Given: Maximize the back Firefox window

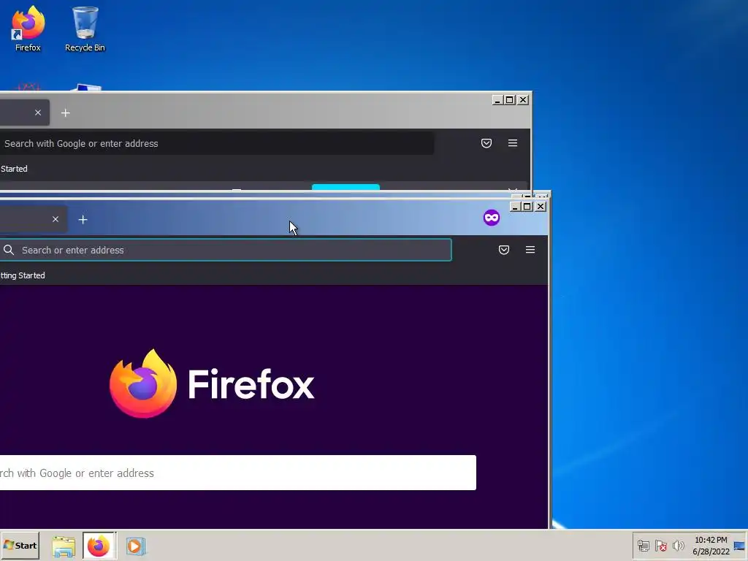Looking at the screenshot, I should pos(509,100).
